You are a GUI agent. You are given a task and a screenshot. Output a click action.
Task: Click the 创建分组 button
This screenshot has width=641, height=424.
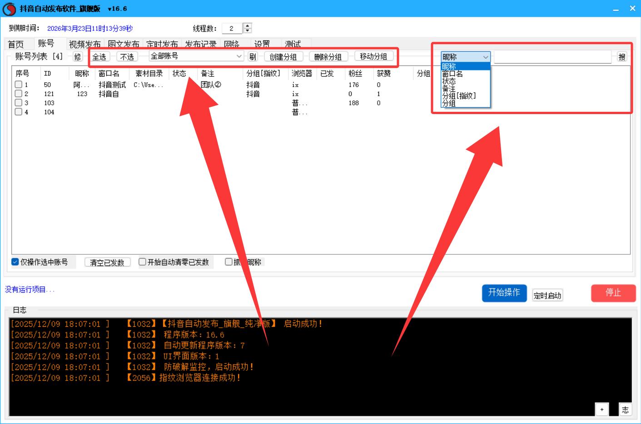[283, 57]
